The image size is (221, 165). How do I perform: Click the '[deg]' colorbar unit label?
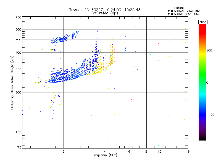coord(203,22)
